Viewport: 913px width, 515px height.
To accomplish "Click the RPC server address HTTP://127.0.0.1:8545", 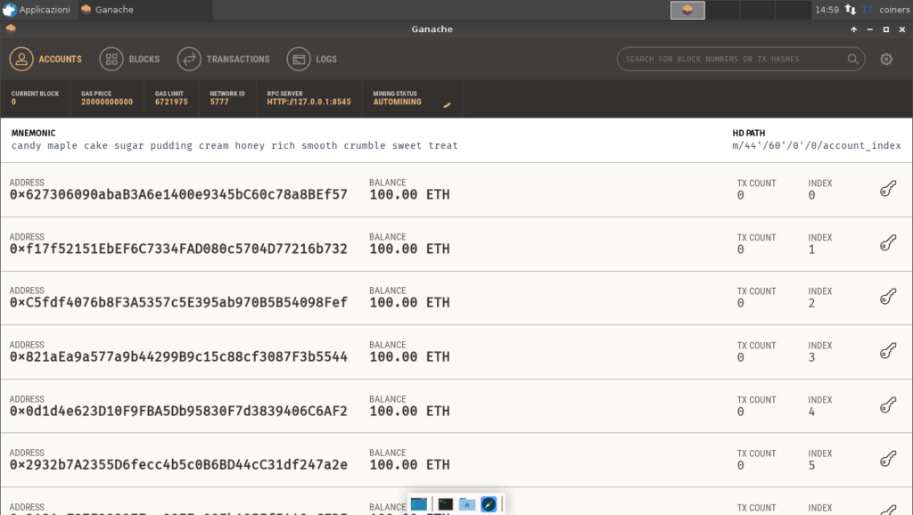I will tap(309, 102).
